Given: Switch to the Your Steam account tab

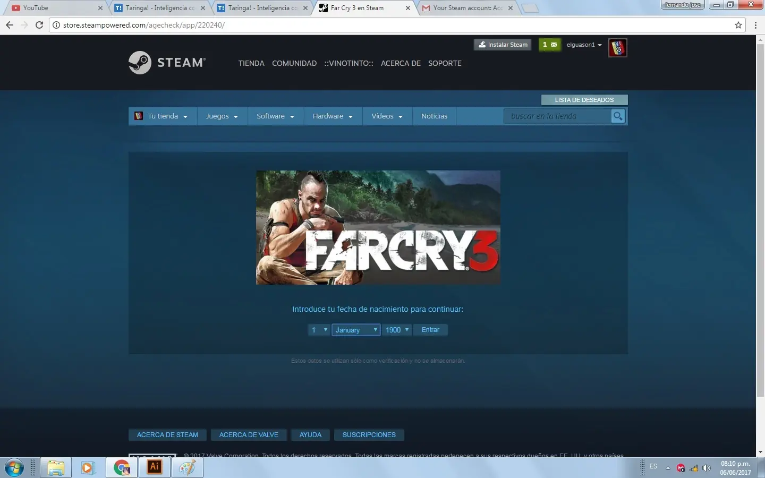Looking at the screenshot, I should pos(467,8).
